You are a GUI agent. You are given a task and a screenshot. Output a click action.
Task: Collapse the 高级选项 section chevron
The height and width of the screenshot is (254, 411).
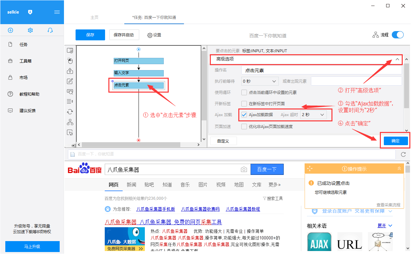pos(397,59)
